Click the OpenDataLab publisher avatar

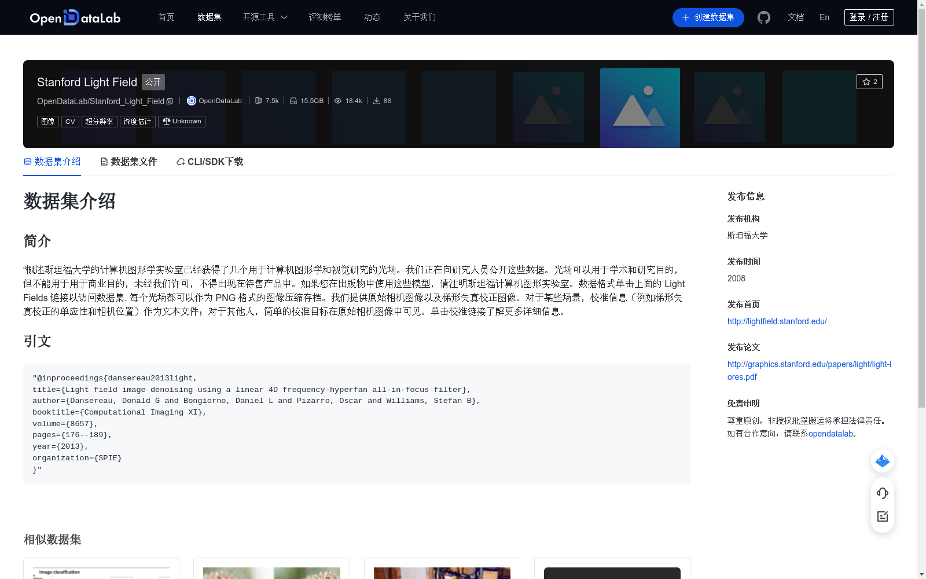[x=192, y=101]
